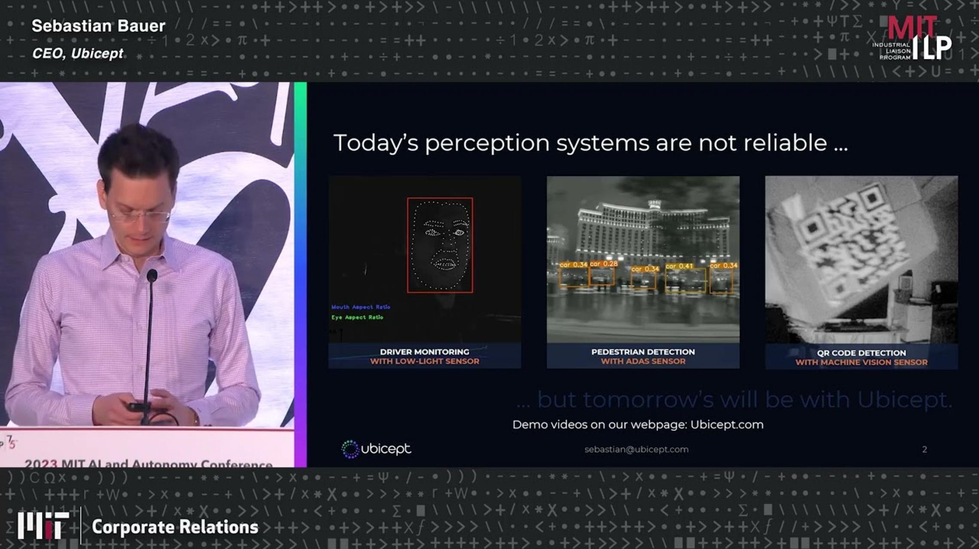
Task: Click the 'With Low-Light Sensor' caption
Action: pos(425,362)
